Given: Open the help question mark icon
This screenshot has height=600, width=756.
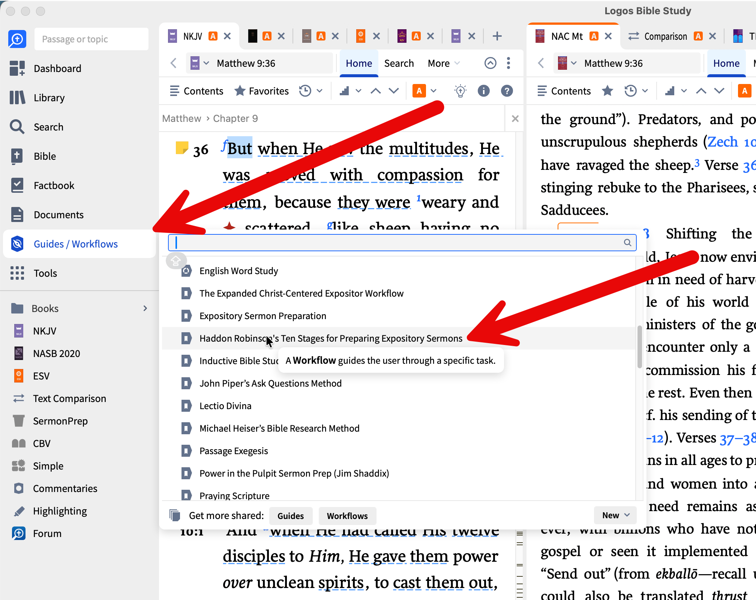Looking at the screenshot, I should tap(507, 91).
